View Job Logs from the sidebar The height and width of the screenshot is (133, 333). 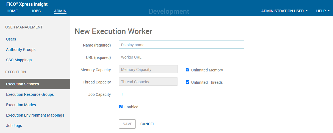pos(14,126)
